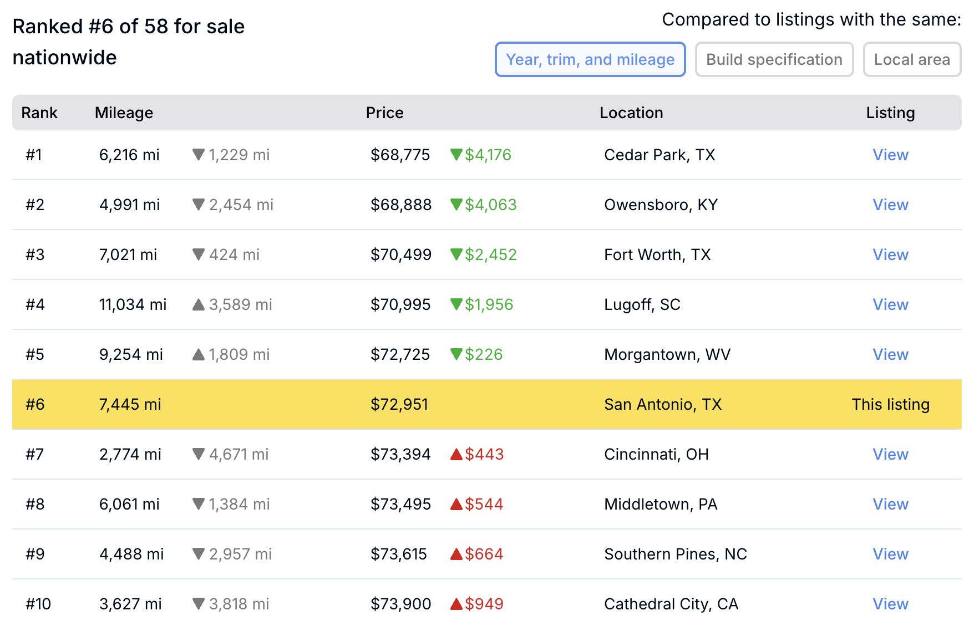Click the green arrow next to $226
The height and width of the screenshot is (631, 974).
[x=456, y=354]
